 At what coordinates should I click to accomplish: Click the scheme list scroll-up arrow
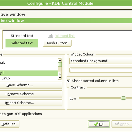(x=60, y=60)
